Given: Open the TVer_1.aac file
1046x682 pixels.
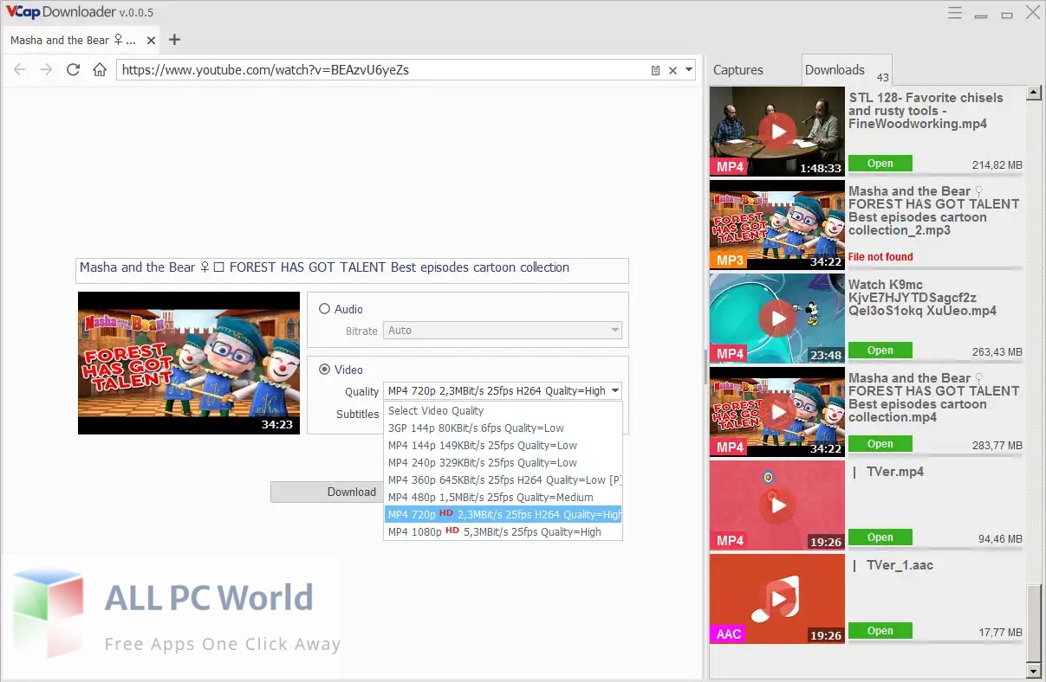Looking at the screenshot, I should 880,630.
